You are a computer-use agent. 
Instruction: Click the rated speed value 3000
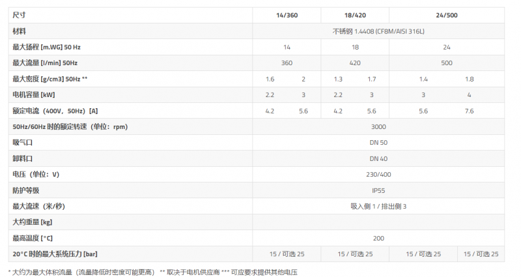tap(378, 126)
